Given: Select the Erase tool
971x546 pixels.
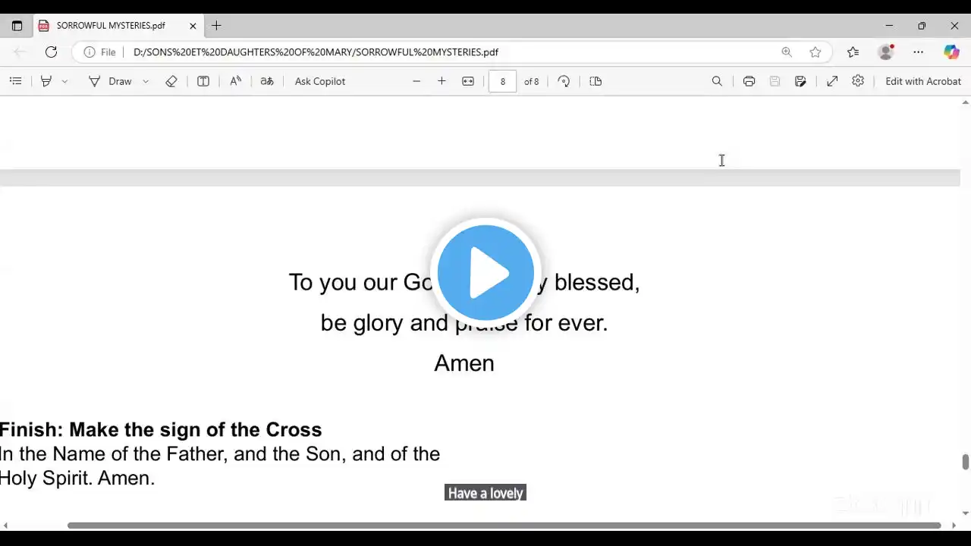Looking at the screenshot, I should [x=171, y=81].
